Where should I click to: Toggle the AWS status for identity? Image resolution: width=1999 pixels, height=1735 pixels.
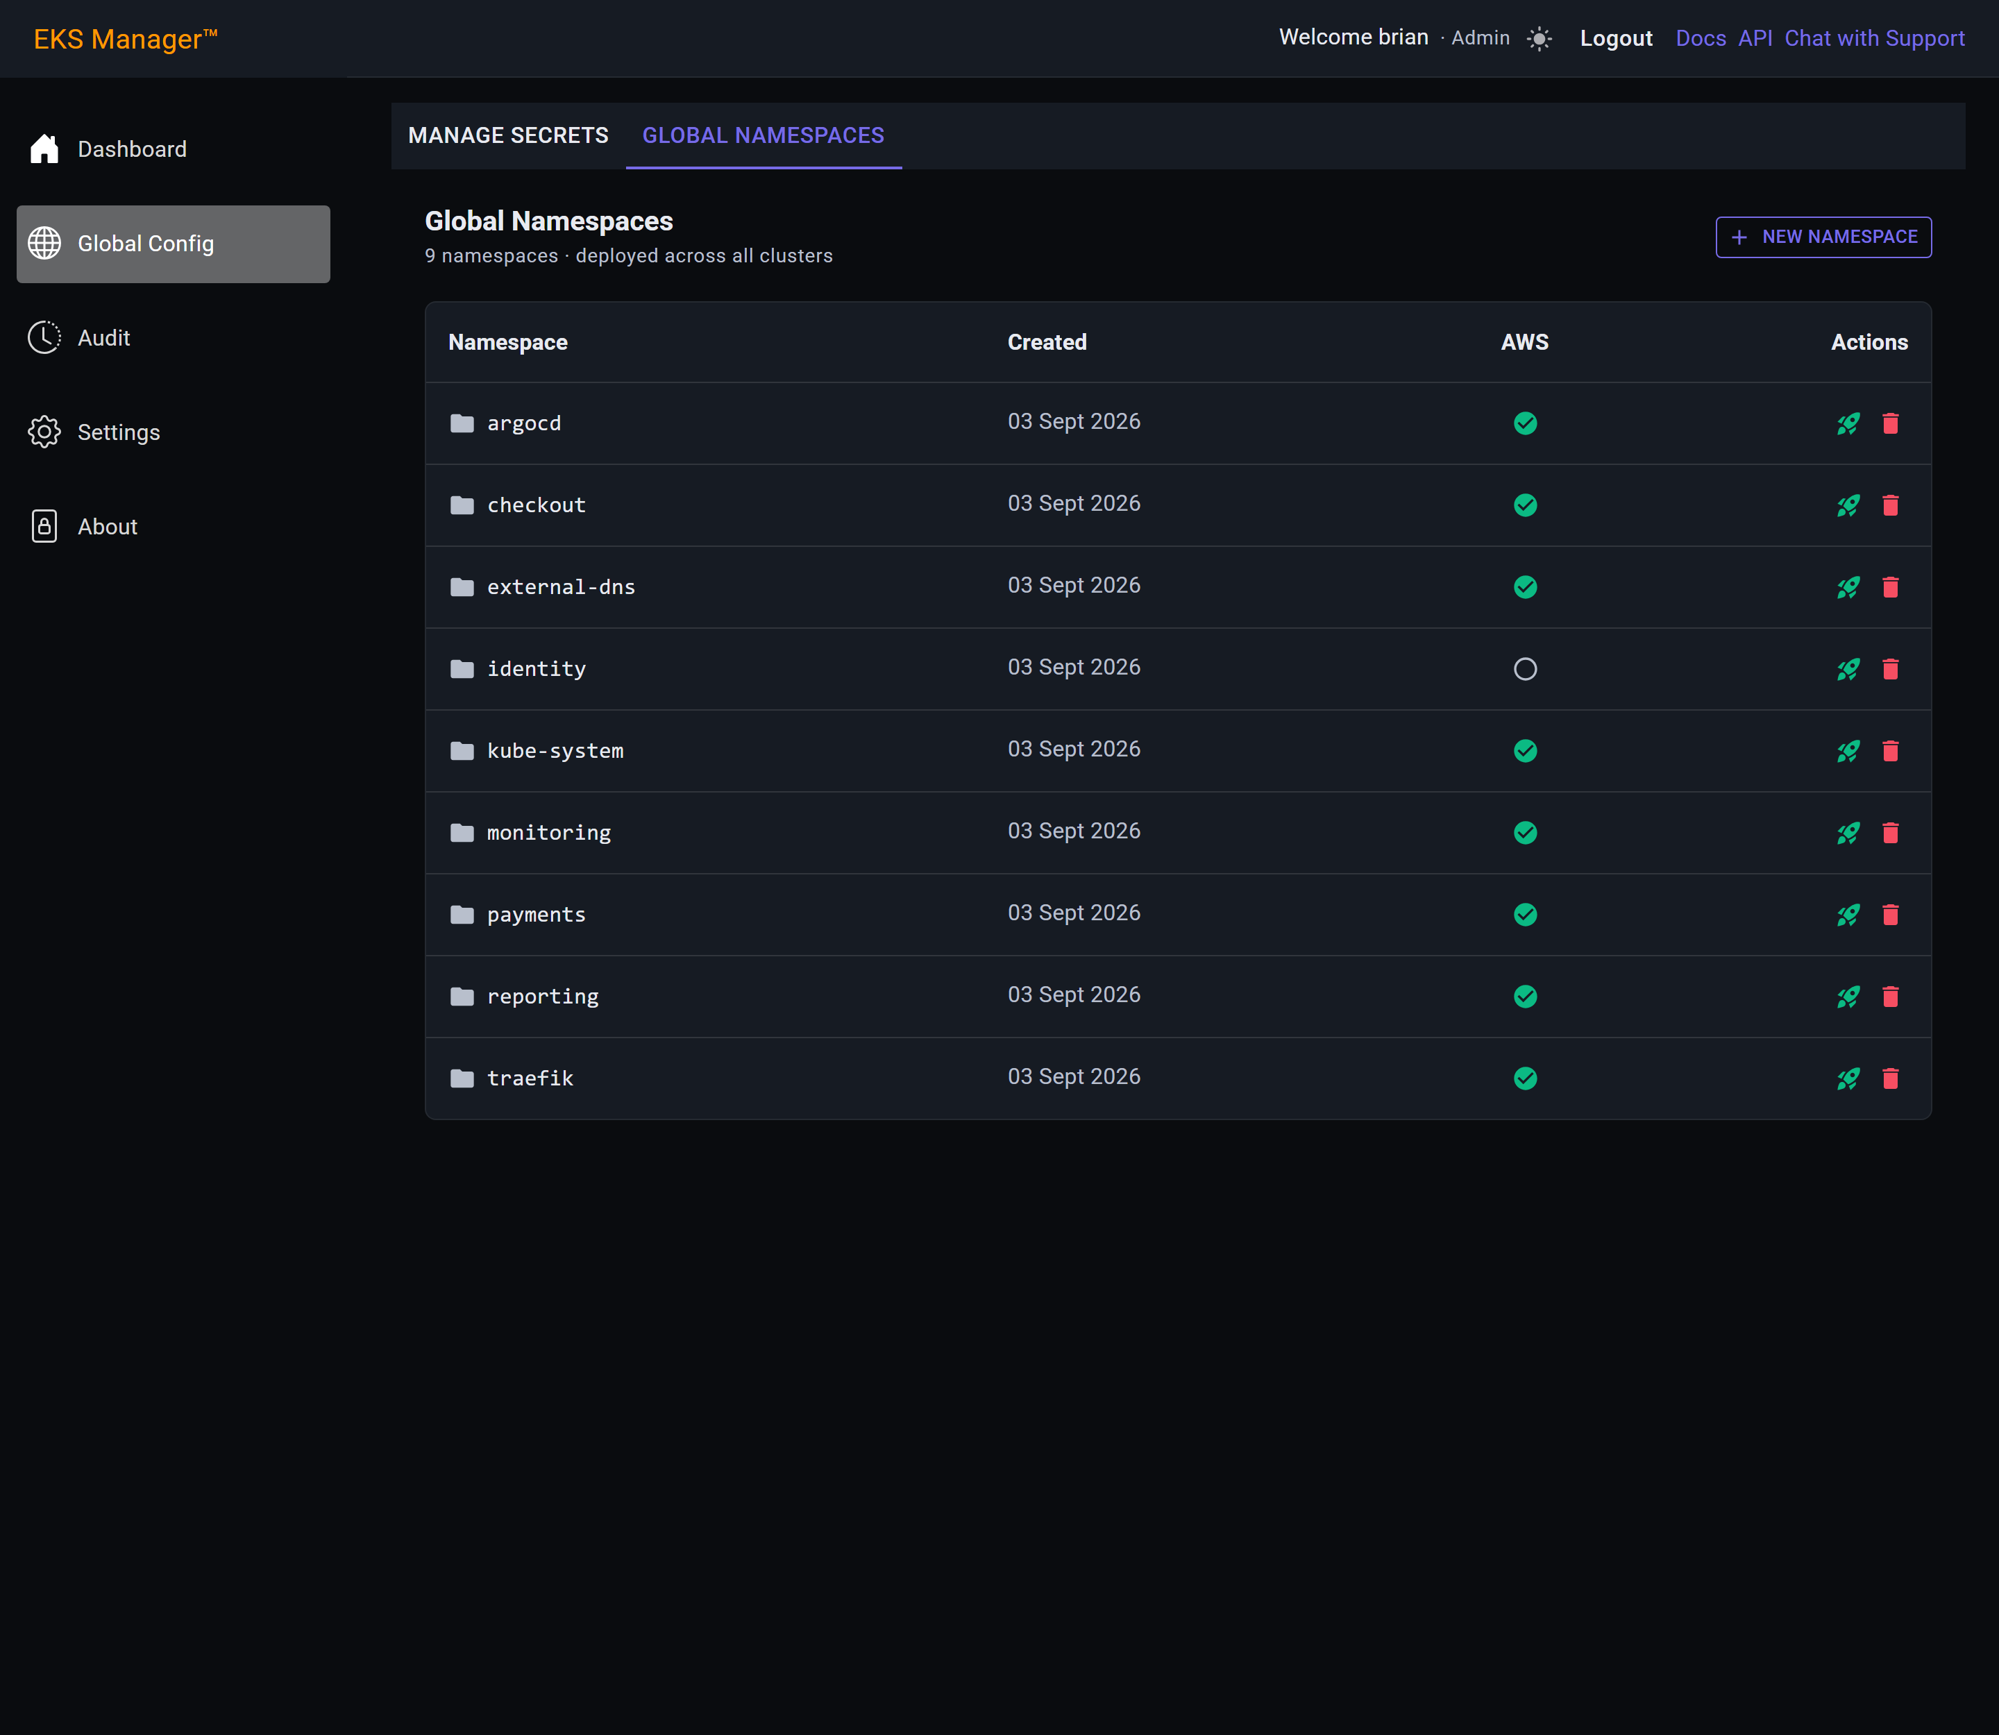pyautogui.click(x=1526, y=669)
